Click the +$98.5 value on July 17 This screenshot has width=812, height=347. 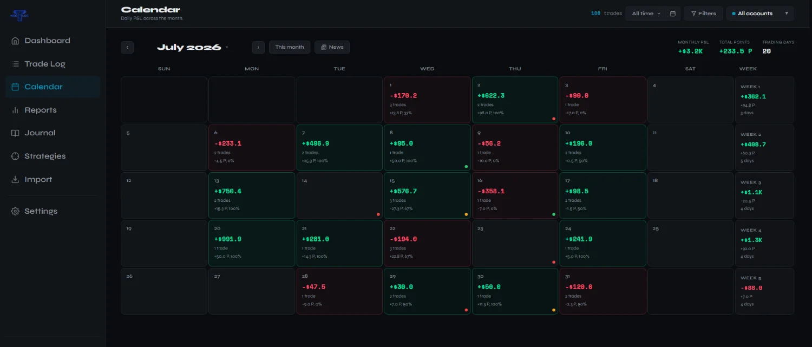(577, 191)
